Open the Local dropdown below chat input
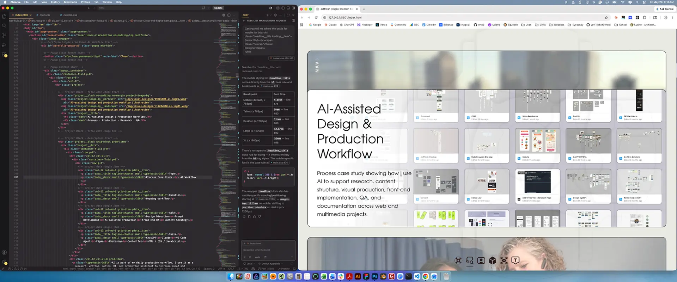 250,264
